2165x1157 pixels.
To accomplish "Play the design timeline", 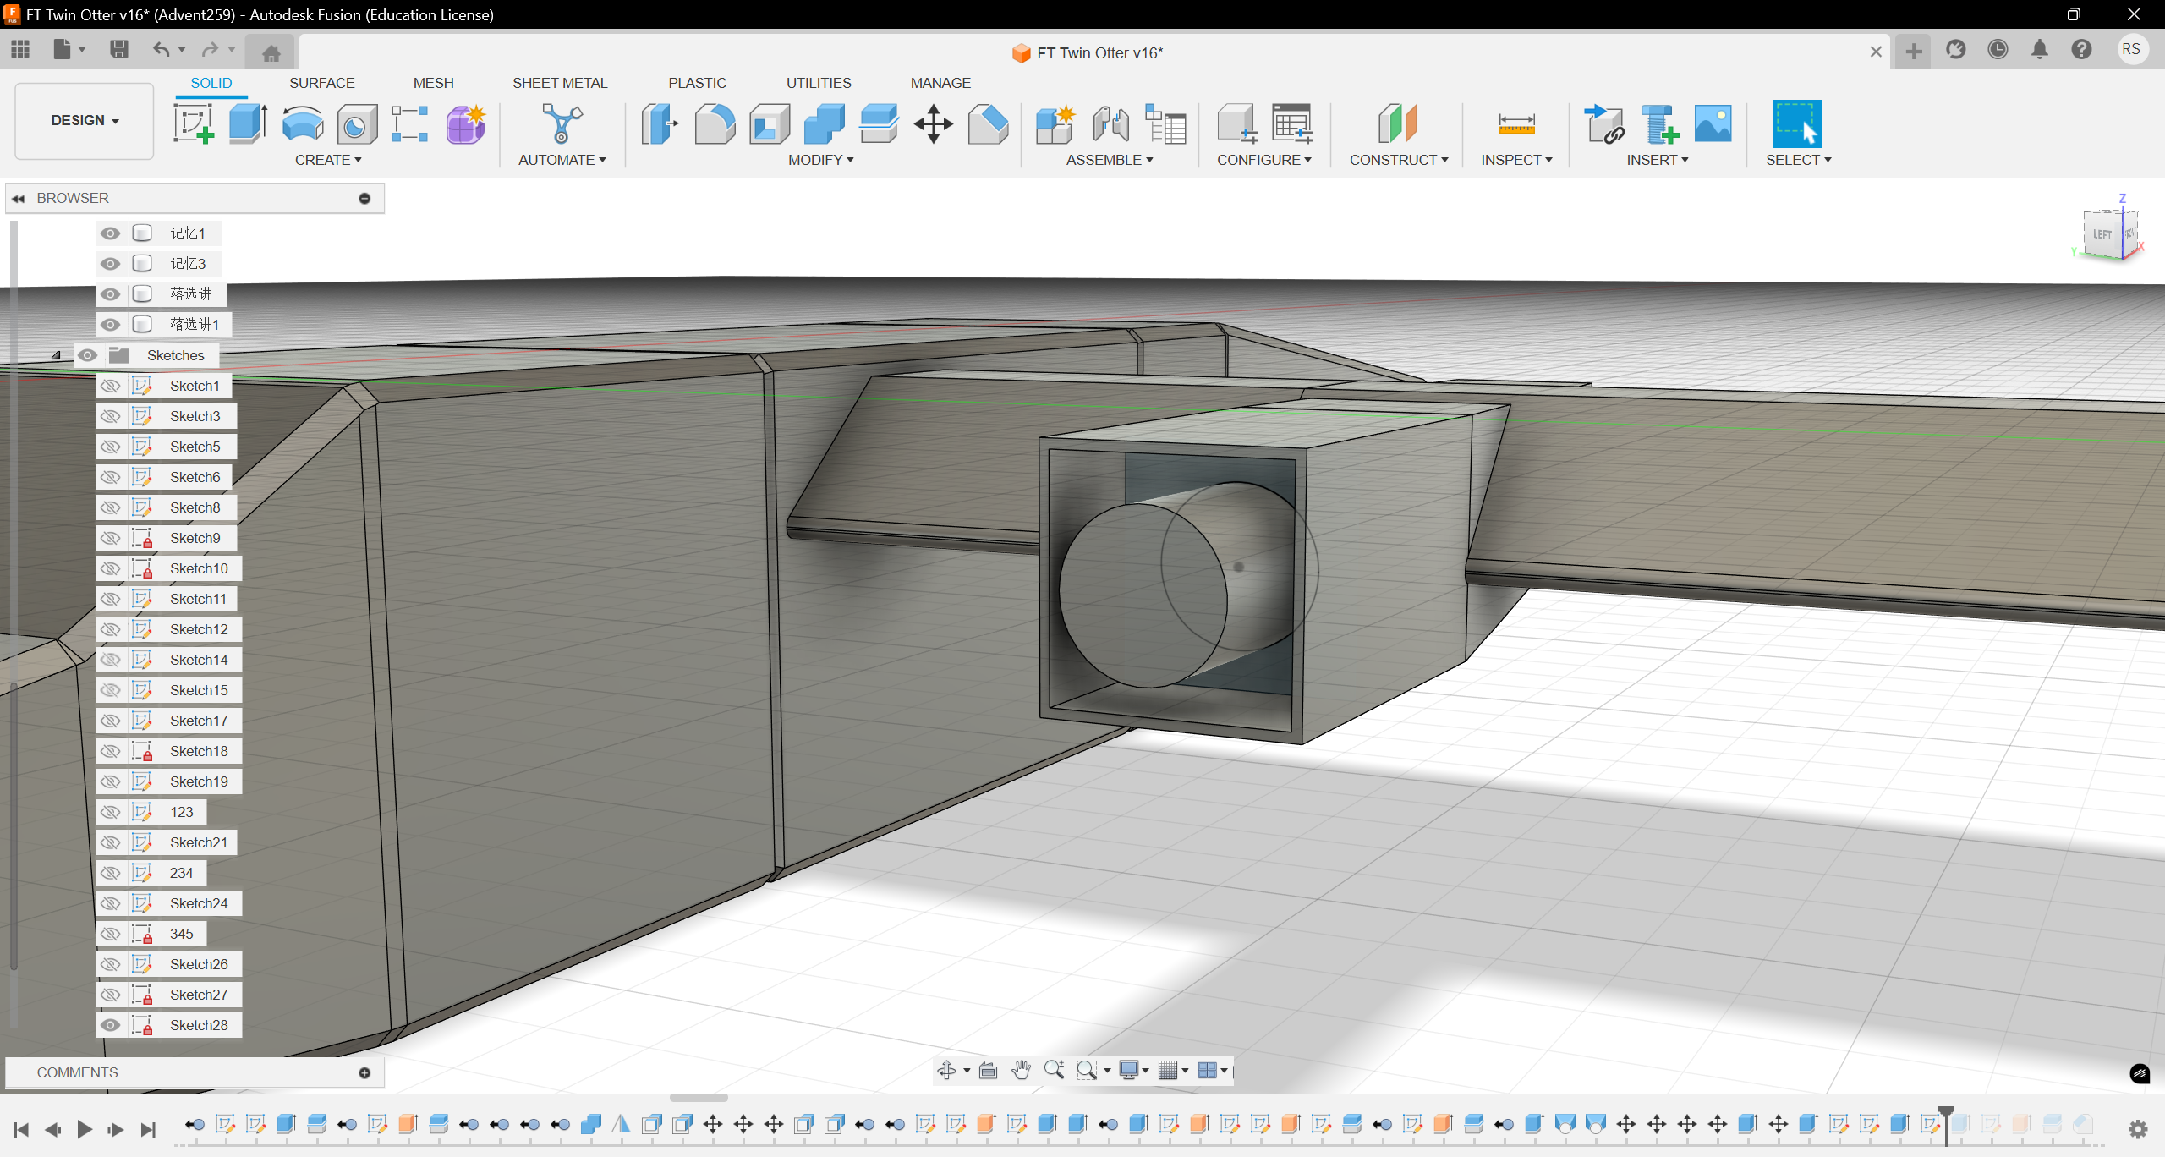I will (x=85, y=1128).
